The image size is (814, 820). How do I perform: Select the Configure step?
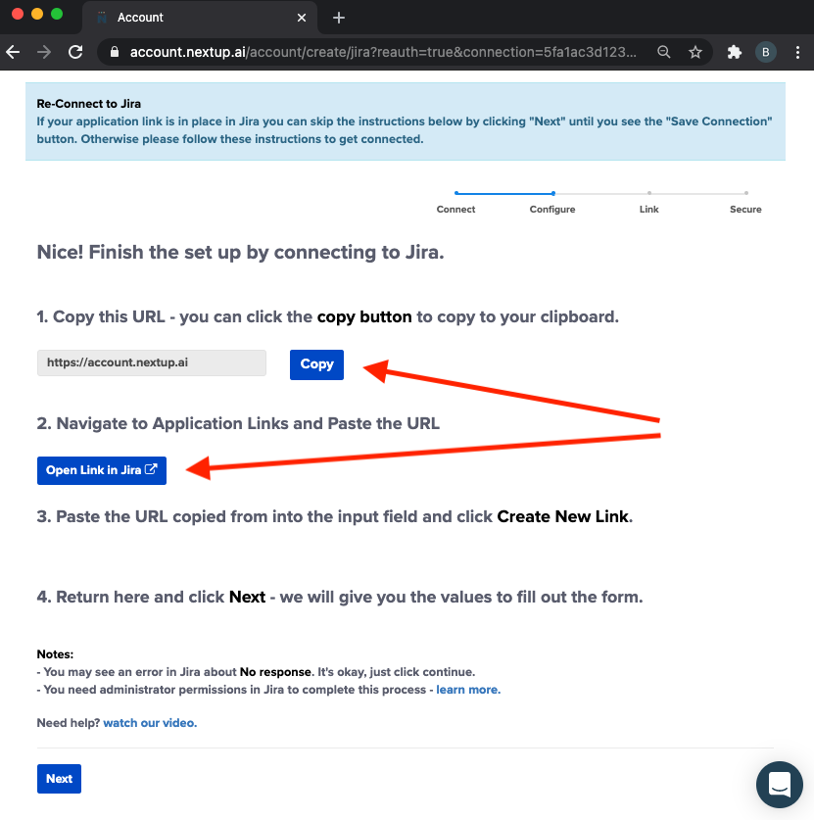pyautogui.click(x=552, y=209)
